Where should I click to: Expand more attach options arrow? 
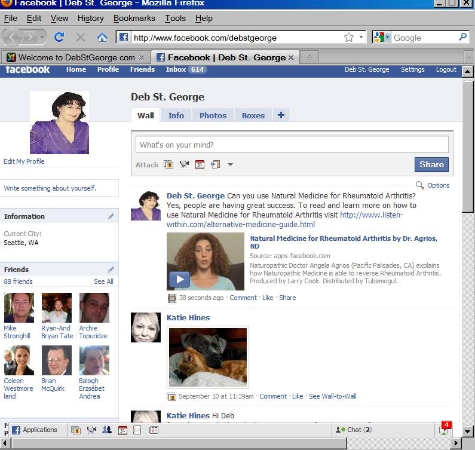230,164
